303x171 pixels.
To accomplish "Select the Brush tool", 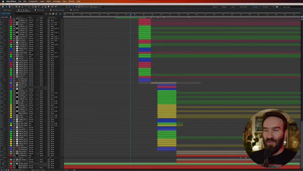I will 42,7.
